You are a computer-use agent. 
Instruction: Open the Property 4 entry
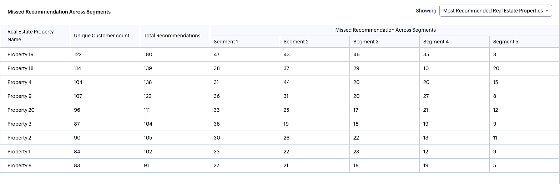[x=20, y=82]
